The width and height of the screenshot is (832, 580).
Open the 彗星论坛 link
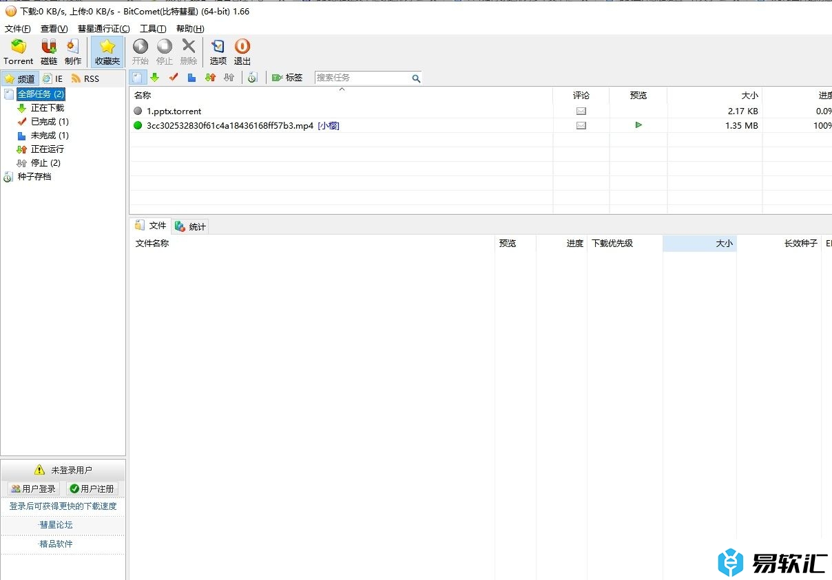56,525
